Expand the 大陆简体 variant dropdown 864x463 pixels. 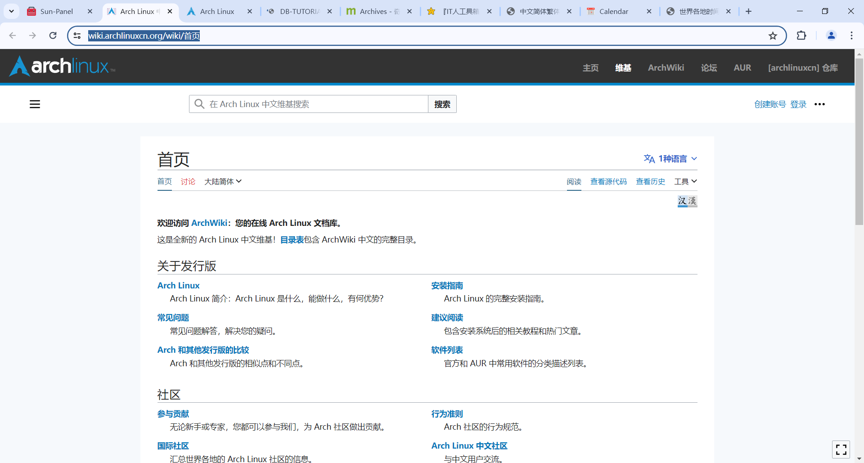pos(223,181)
